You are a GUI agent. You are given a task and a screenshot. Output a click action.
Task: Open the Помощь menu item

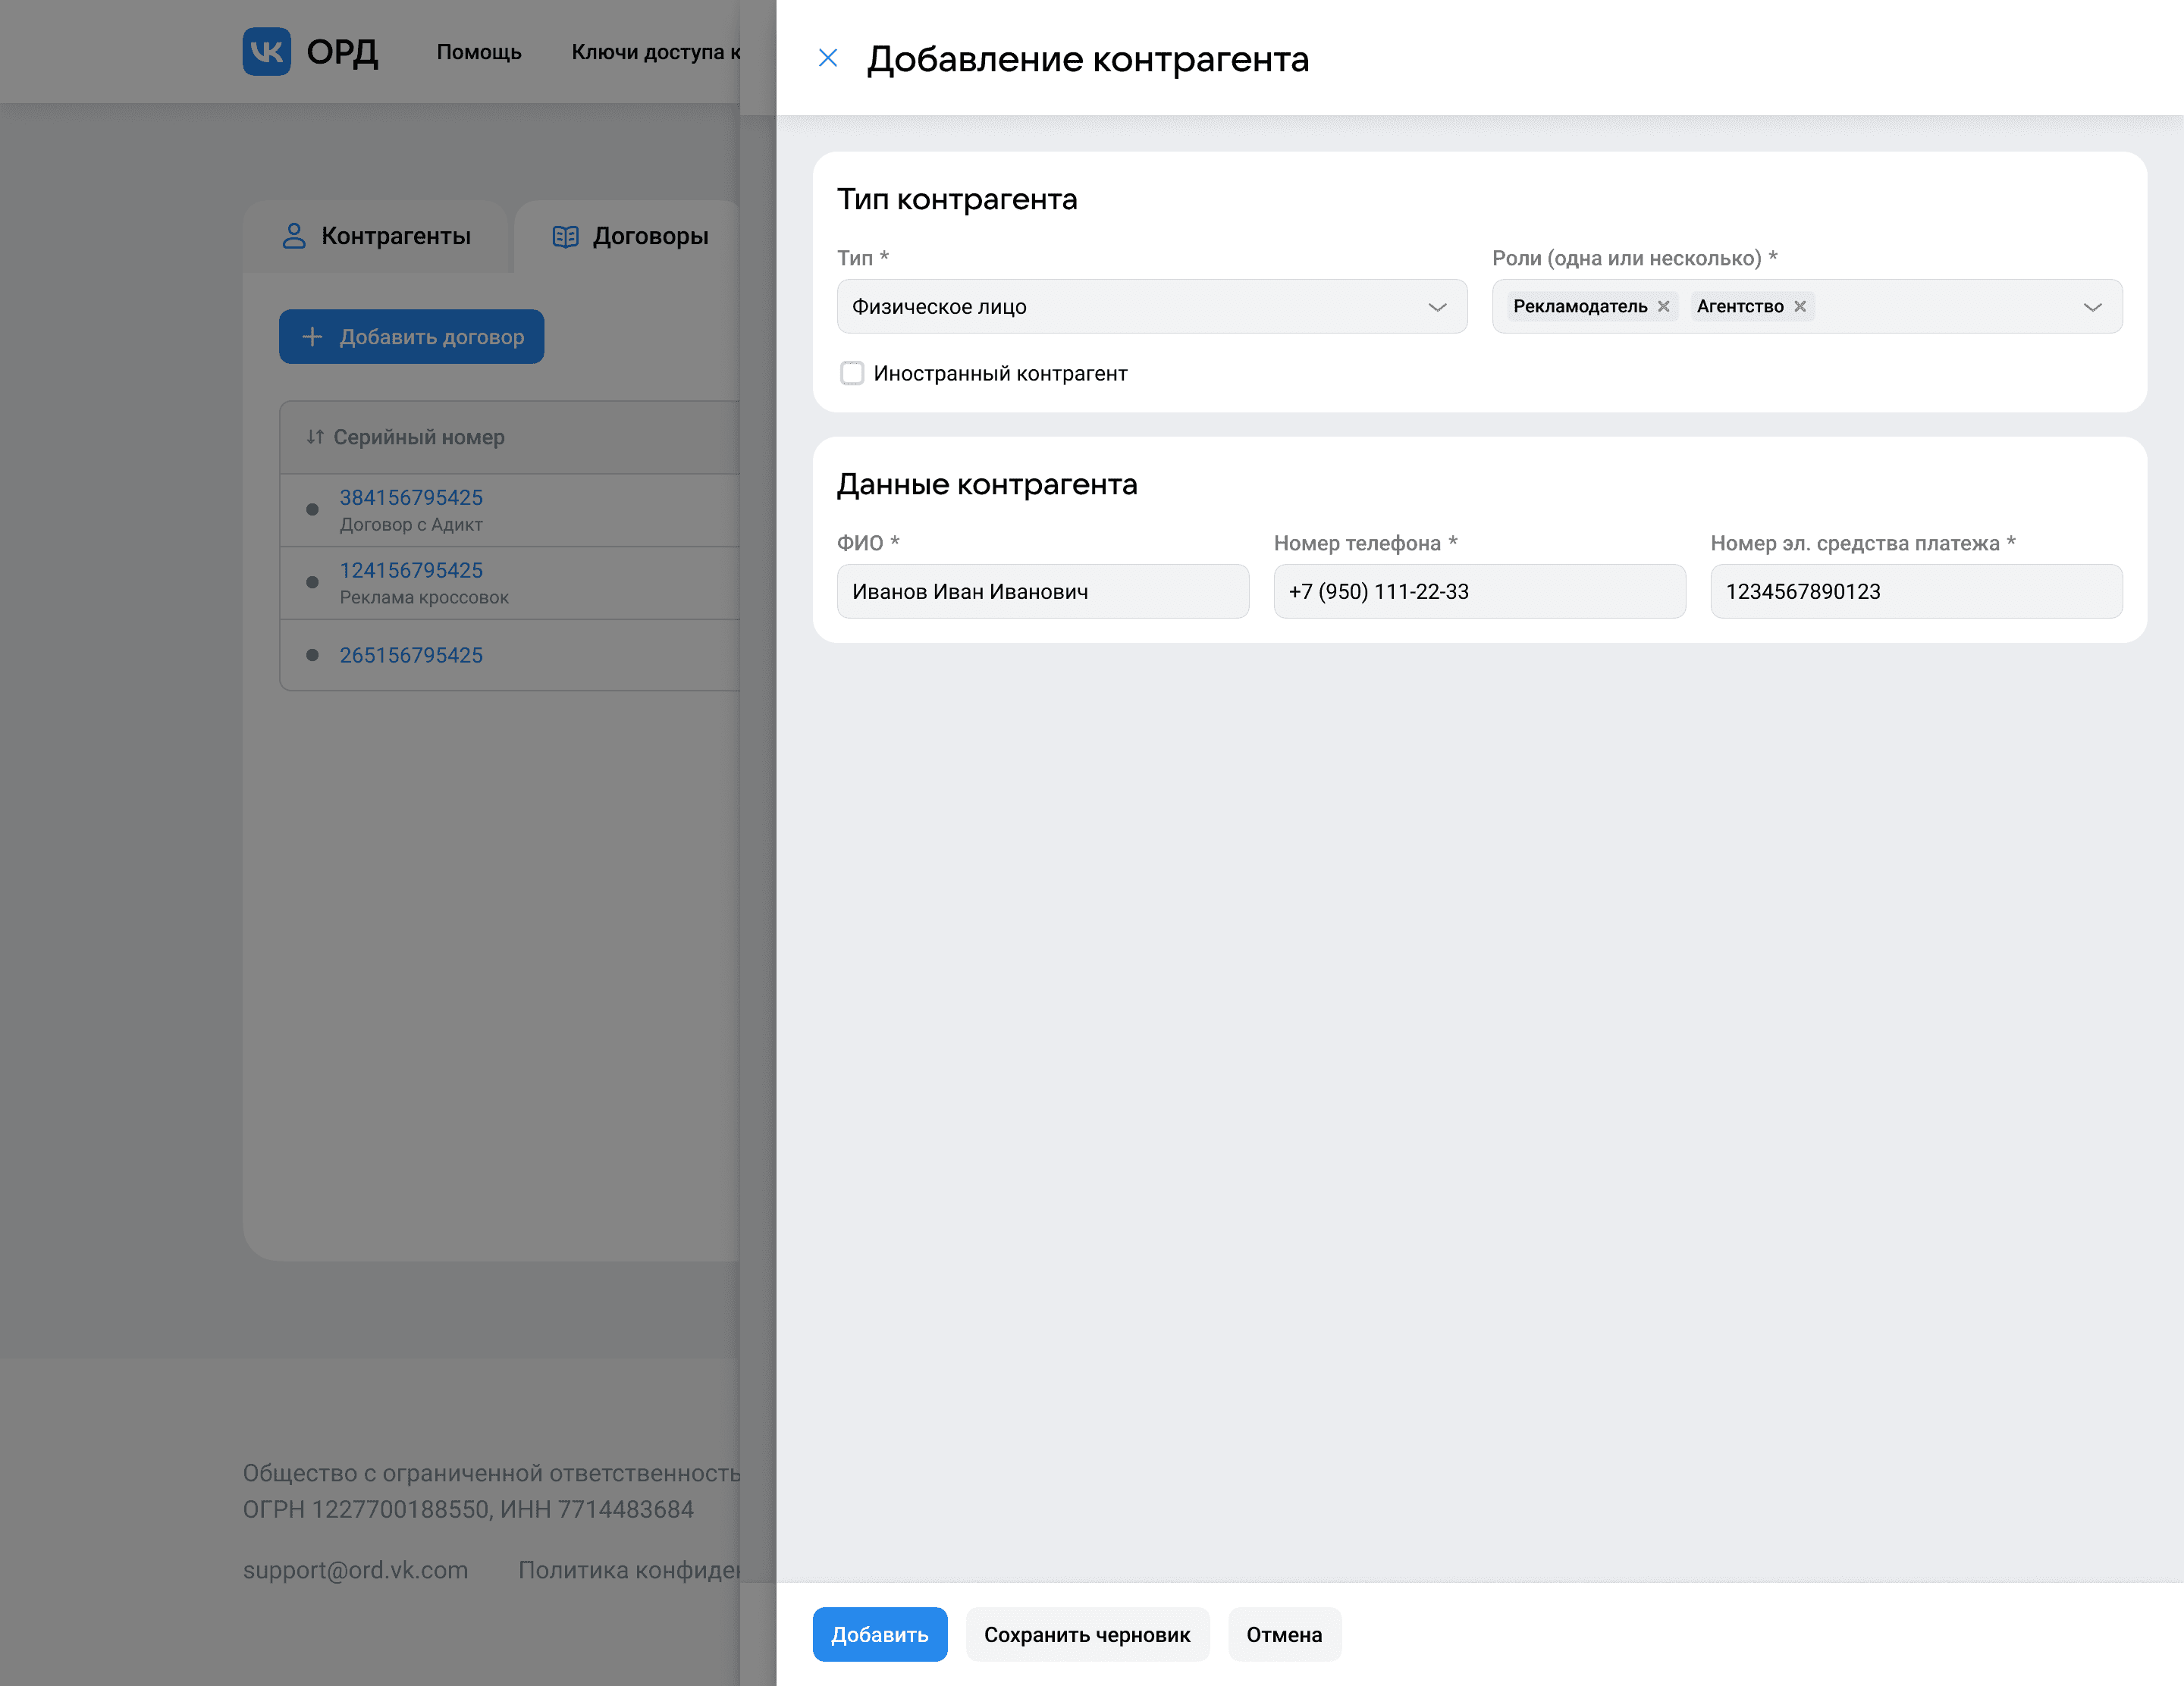(479, 52)
